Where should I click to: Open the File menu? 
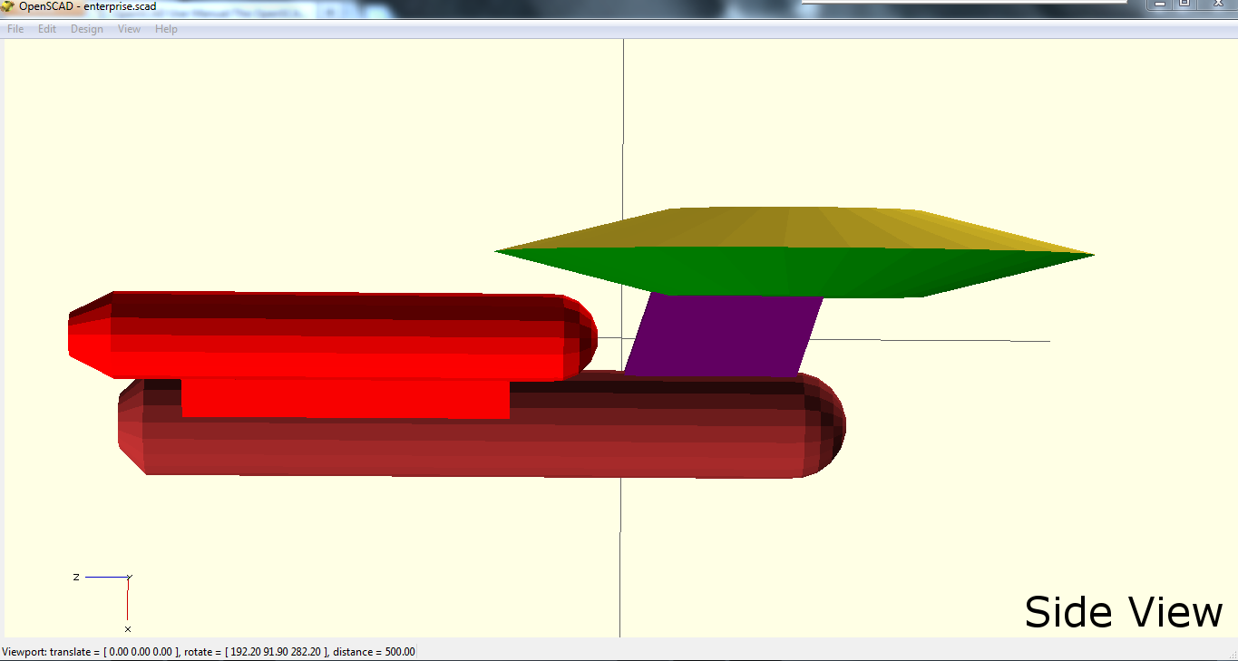point(15,28)
